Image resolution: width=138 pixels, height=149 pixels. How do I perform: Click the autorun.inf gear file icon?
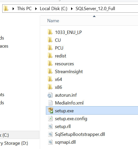[50, 95]
